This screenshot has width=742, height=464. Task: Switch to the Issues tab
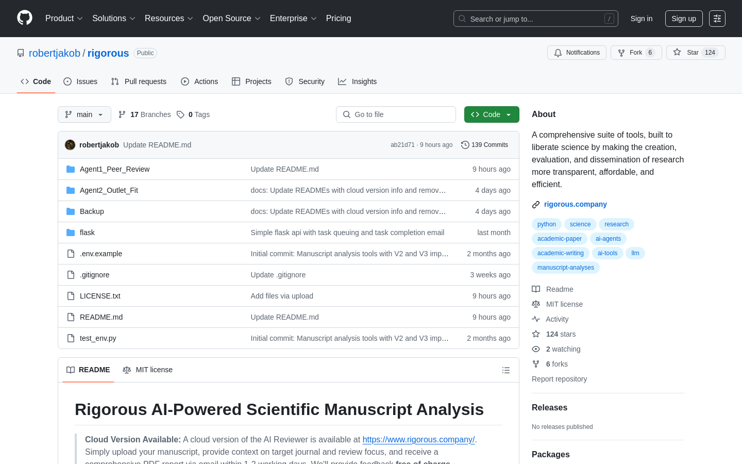(80, 81)
